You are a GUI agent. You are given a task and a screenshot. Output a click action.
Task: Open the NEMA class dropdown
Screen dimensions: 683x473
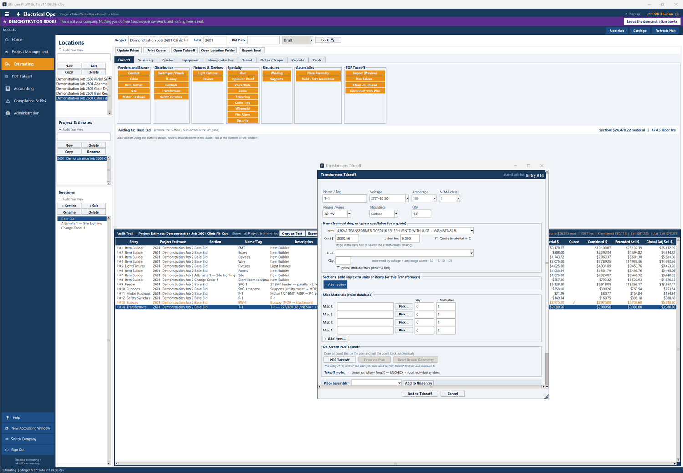click(x=459, y=198)
